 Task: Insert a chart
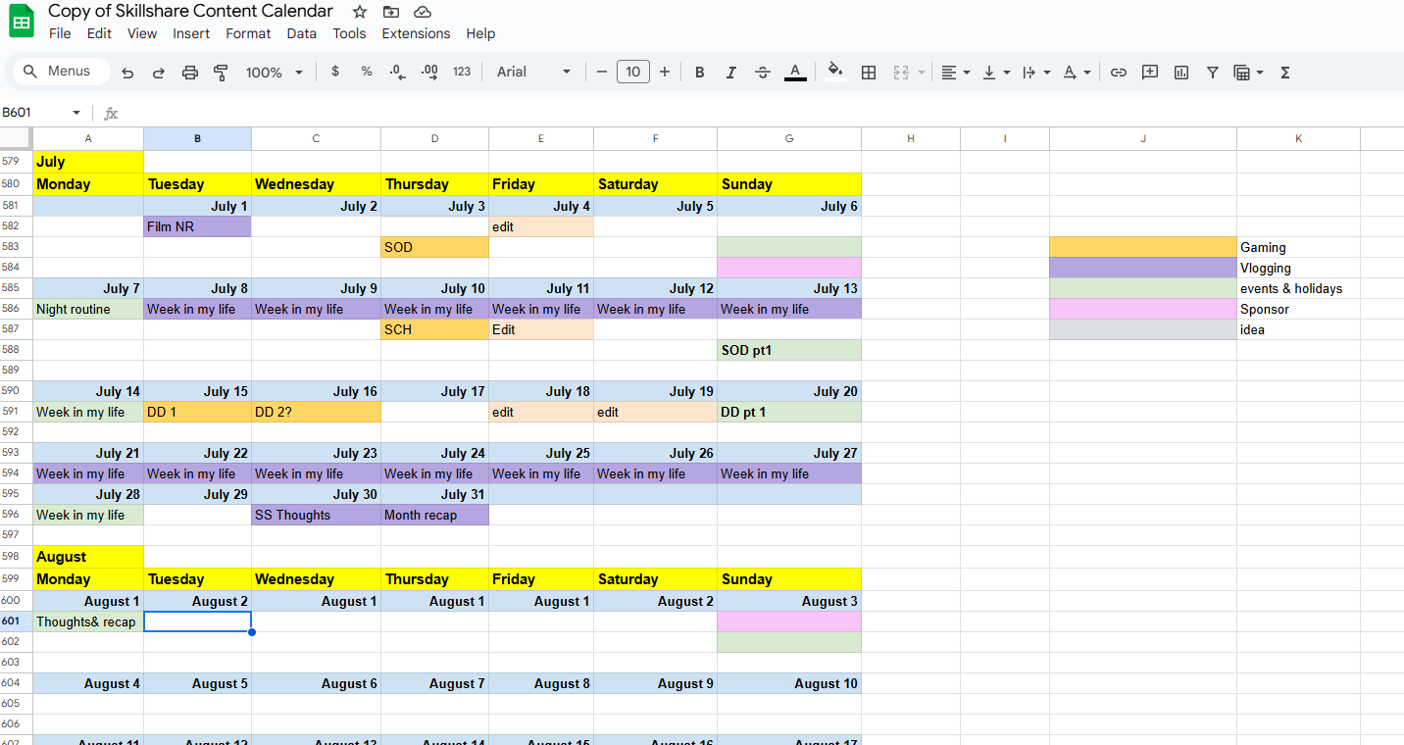pyautogui.click(x=1181, y=72)
